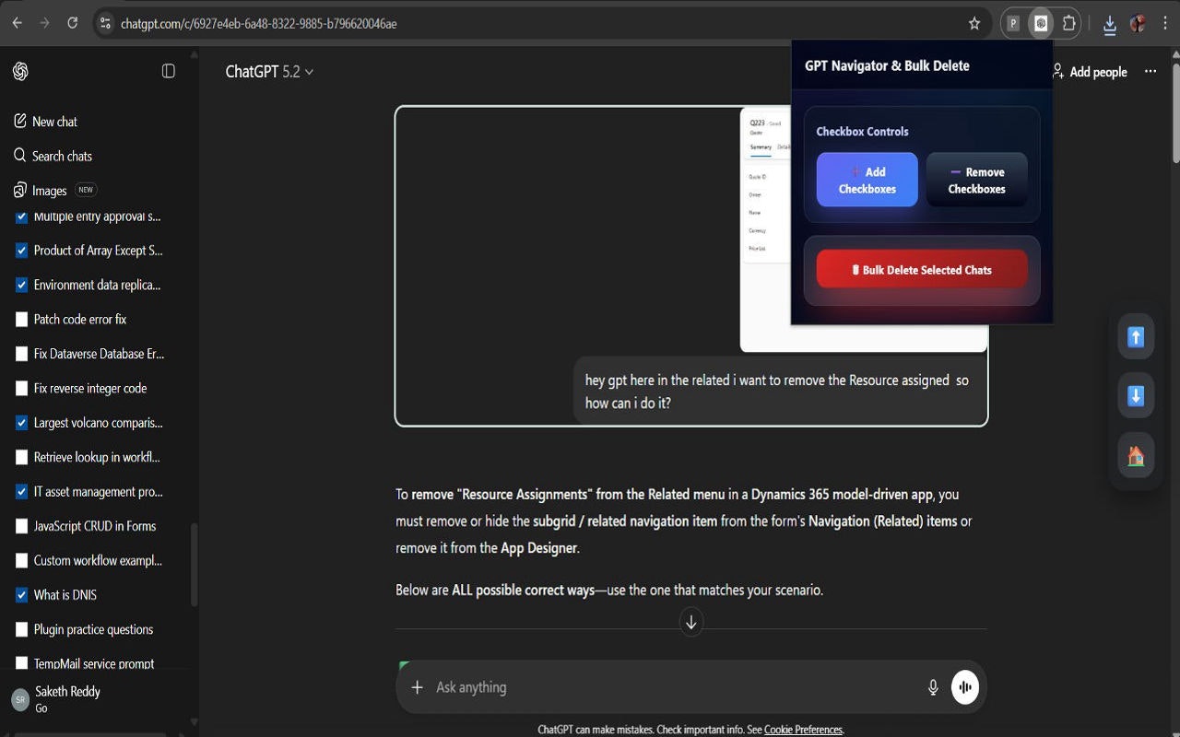The image size is (1180, 737).
Task: Click Add people in the header
Action: click(x=1091, y=71)
